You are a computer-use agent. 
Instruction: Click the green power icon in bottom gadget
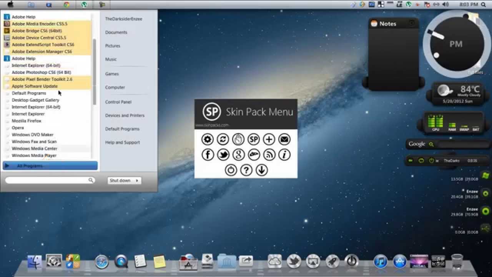tap(431, 160)
